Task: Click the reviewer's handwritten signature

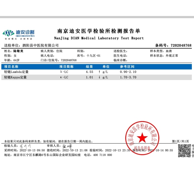Action: [x=67, y=146]
